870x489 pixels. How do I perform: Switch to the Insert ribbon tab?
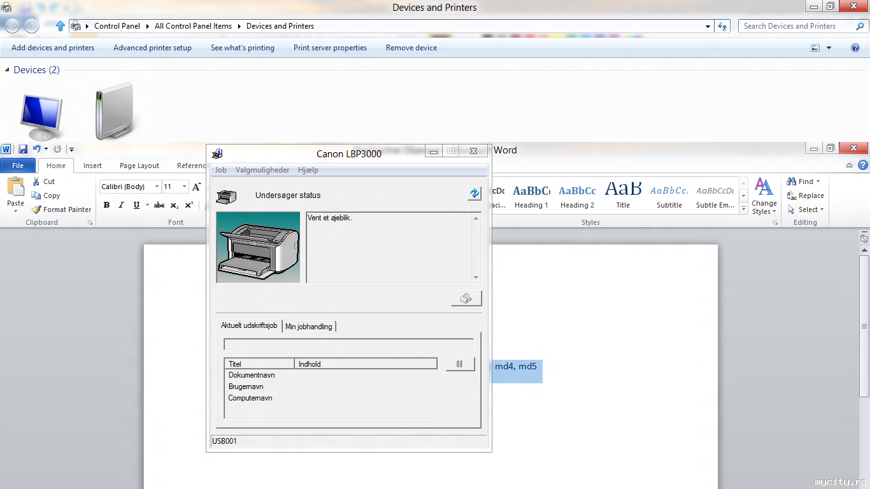pyautogui.click(x=92, y=166)
